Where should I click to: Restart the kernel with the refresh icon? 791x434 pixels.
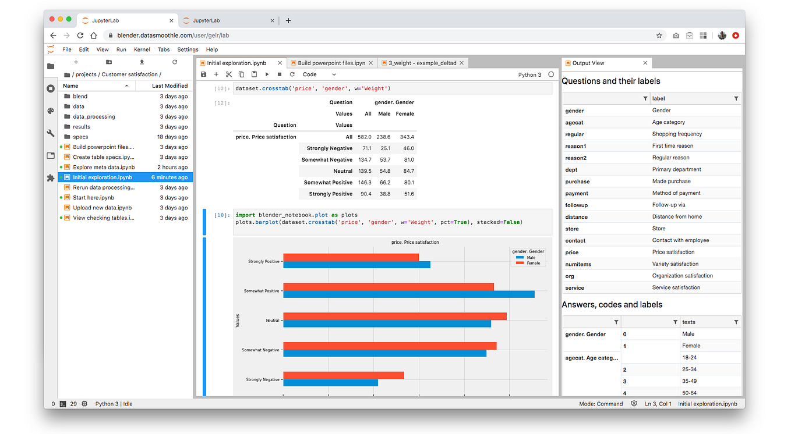292,74
